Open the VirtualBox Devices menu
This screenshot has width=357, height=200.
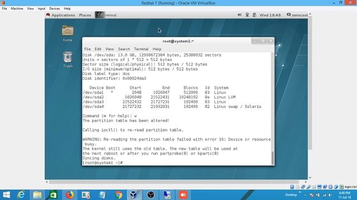(55, 9)
